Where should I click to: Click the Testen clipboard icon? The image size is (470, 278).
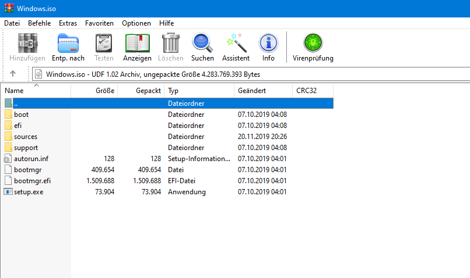[104, 44]
